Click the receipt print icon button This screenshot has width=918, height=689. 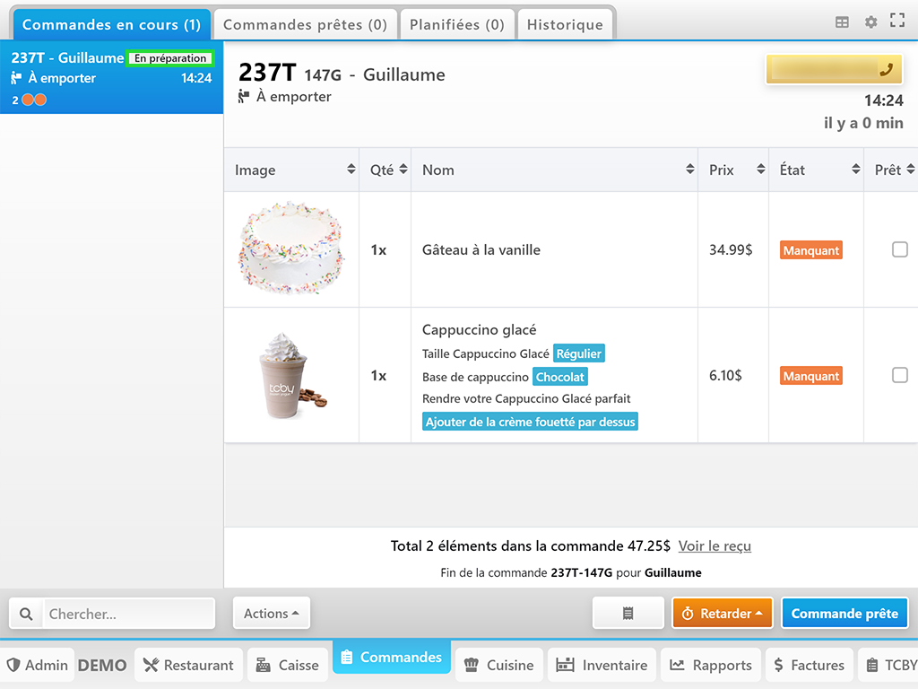point(628,614)
